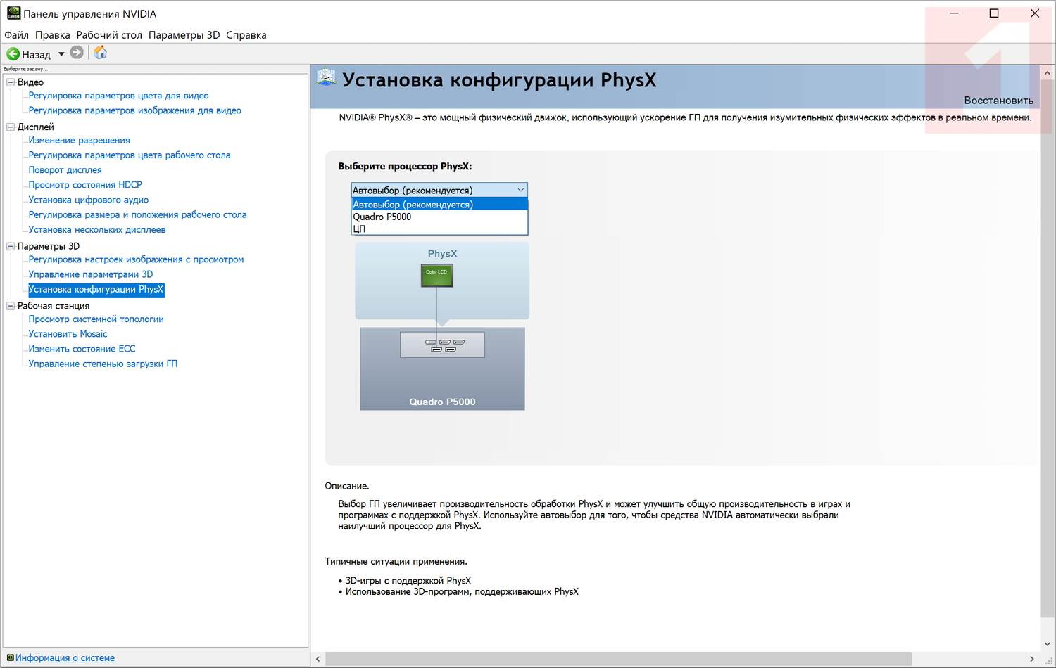Image resolution: width=1056 pixels, height=668 pixels.
Task: Click the Восстановить button
Action: [999, 101]
